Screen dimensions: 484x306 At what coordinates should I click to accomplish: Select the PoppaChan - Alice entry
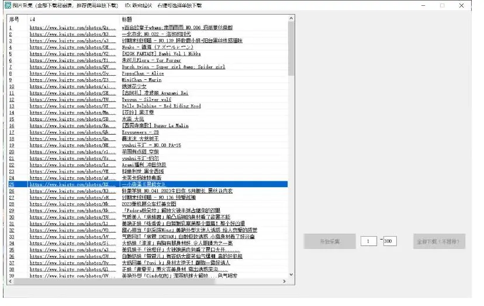[143, 73]
